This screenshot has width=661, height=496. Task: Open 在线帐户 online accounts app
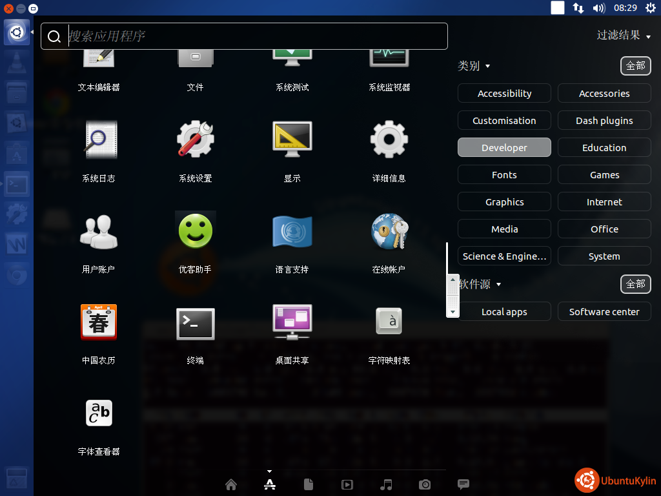pyautogui.click(x=389, y=232)
